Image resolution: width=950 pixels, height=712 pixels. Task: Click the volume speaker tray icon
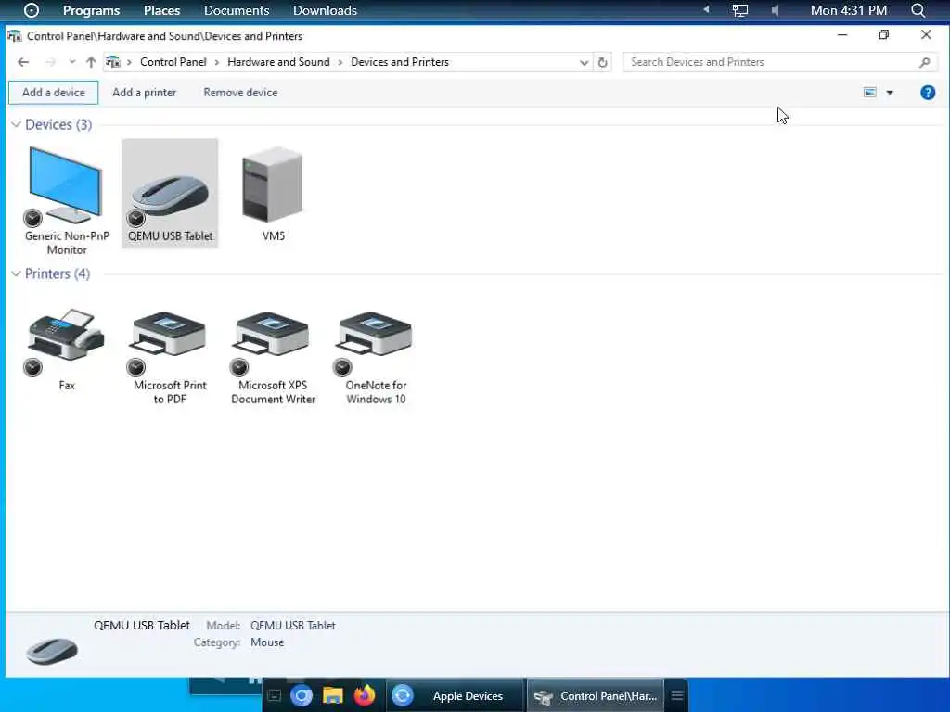775,10
